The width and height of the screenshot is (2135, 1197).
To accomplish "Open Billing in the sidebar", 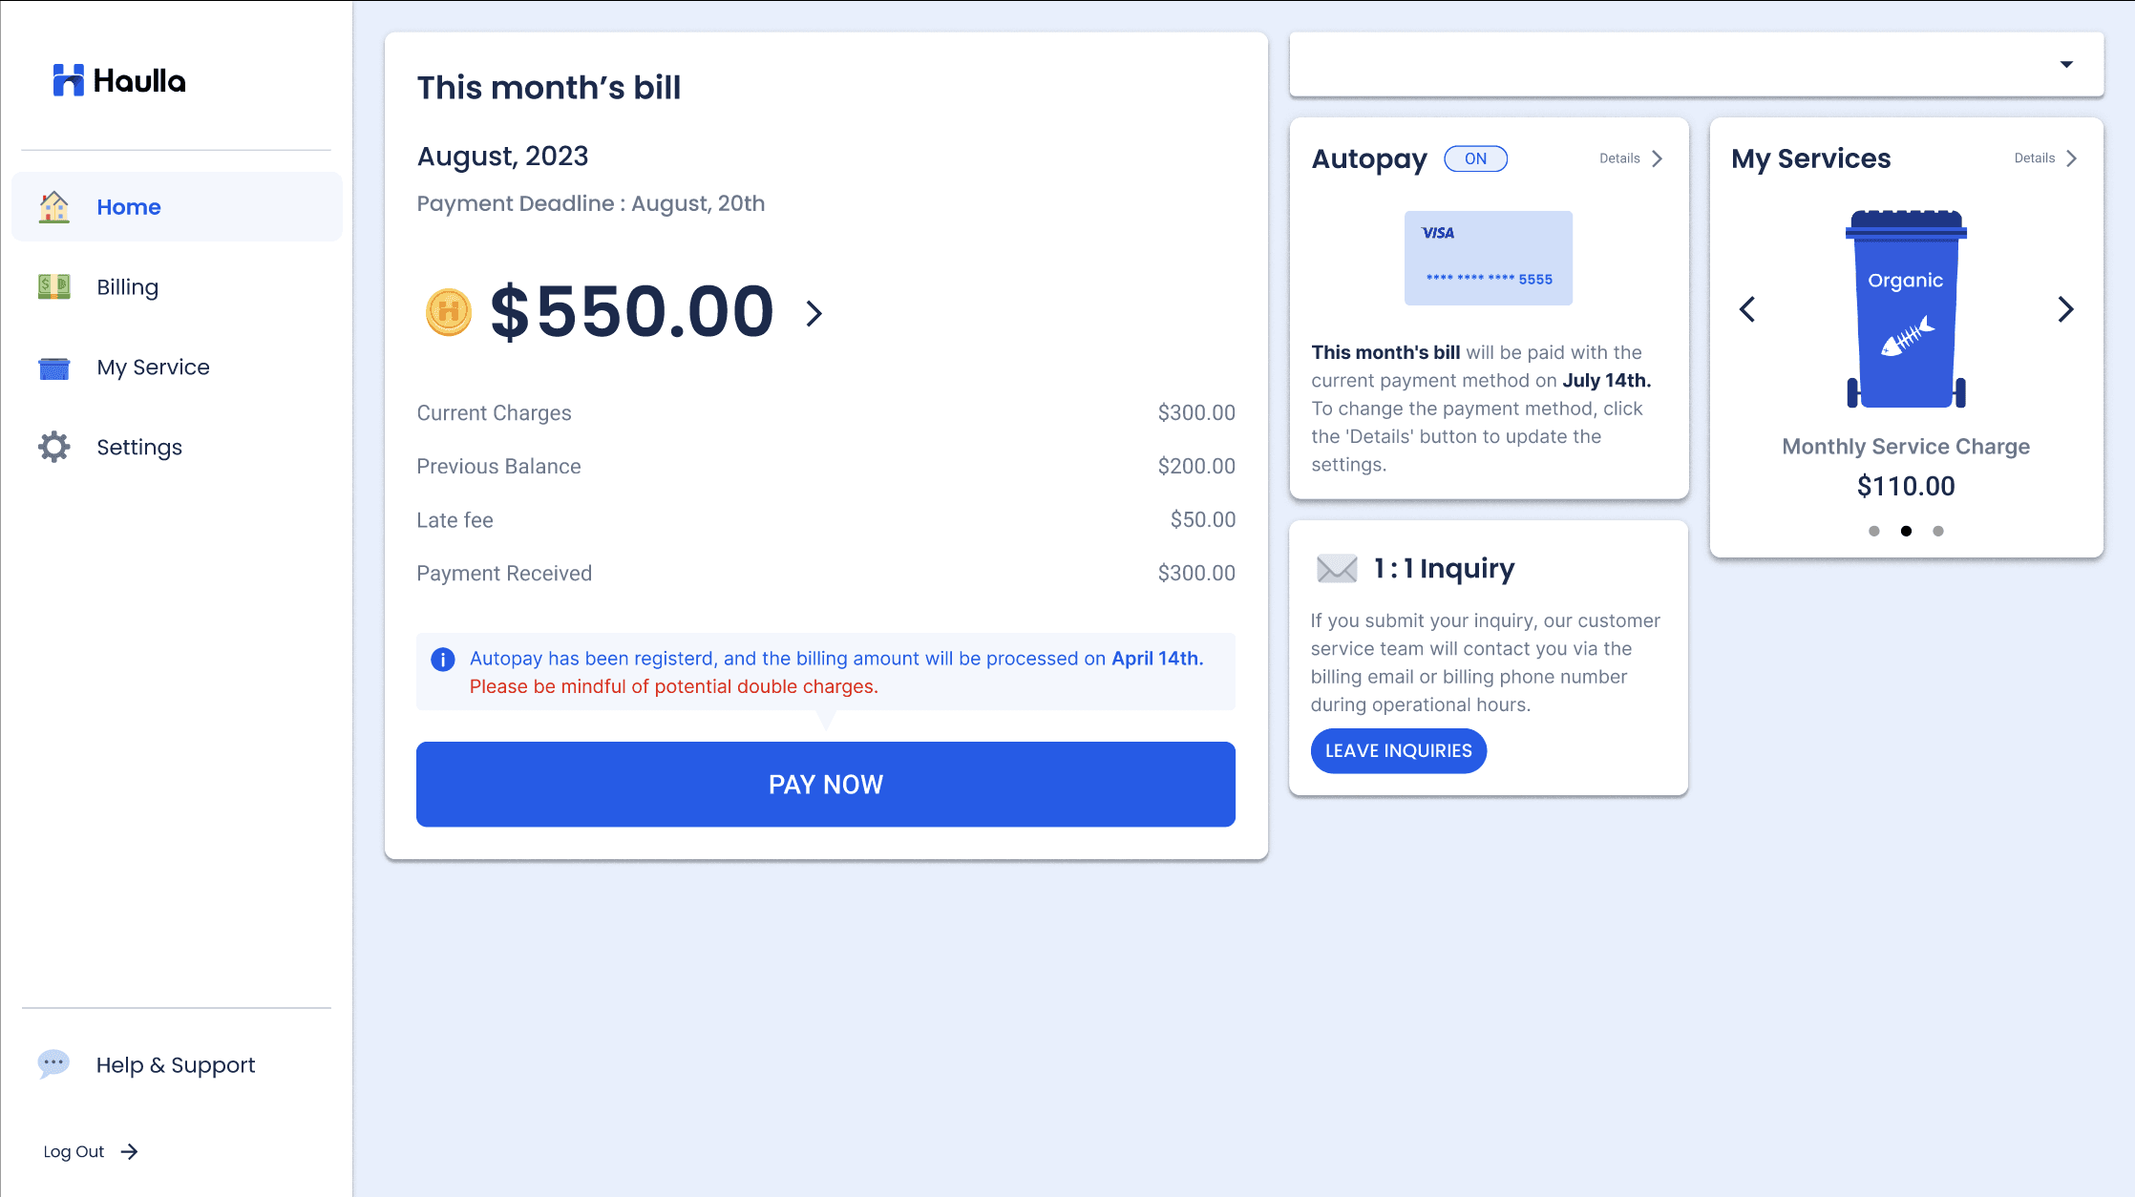I will tap(127, 287).
